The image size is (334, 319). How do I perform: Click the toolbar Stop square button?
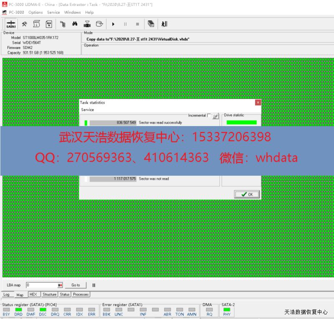(x=137, y=24)
